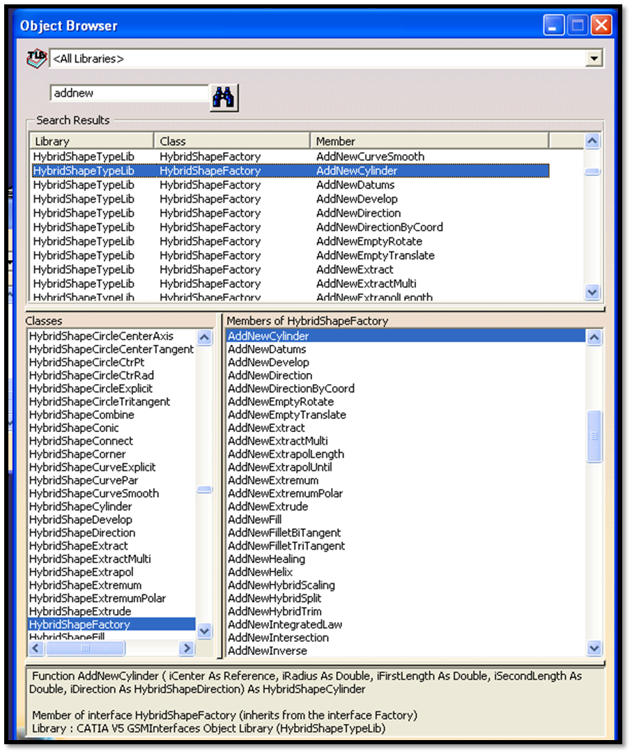Select the HybridShapeExtrapol class

pyautogui.click(x=111, y=571)
